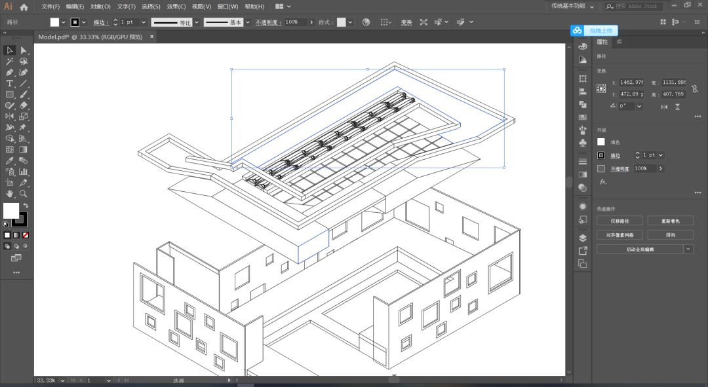Enable Draw Inside mode
The image size is (708, 387).
click(x=26, y=246)
